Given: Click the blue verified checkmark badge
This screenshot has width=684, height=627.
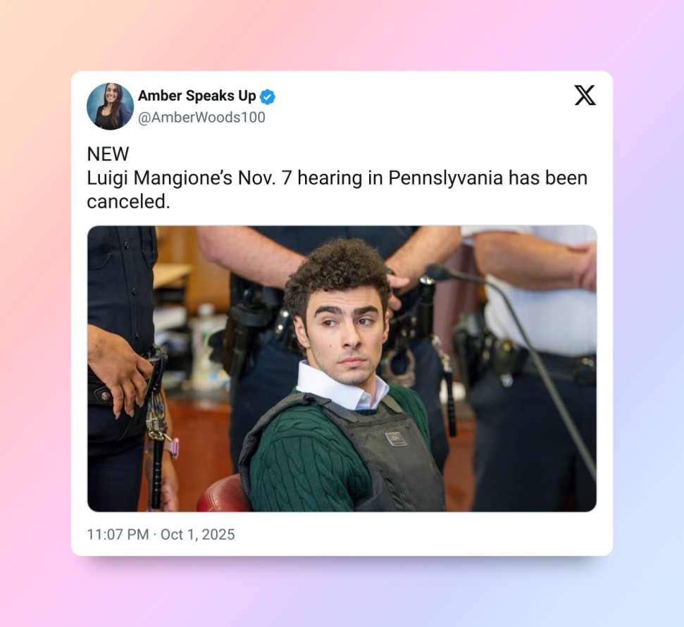Looking at the screenshot, I should coord(268,97).
